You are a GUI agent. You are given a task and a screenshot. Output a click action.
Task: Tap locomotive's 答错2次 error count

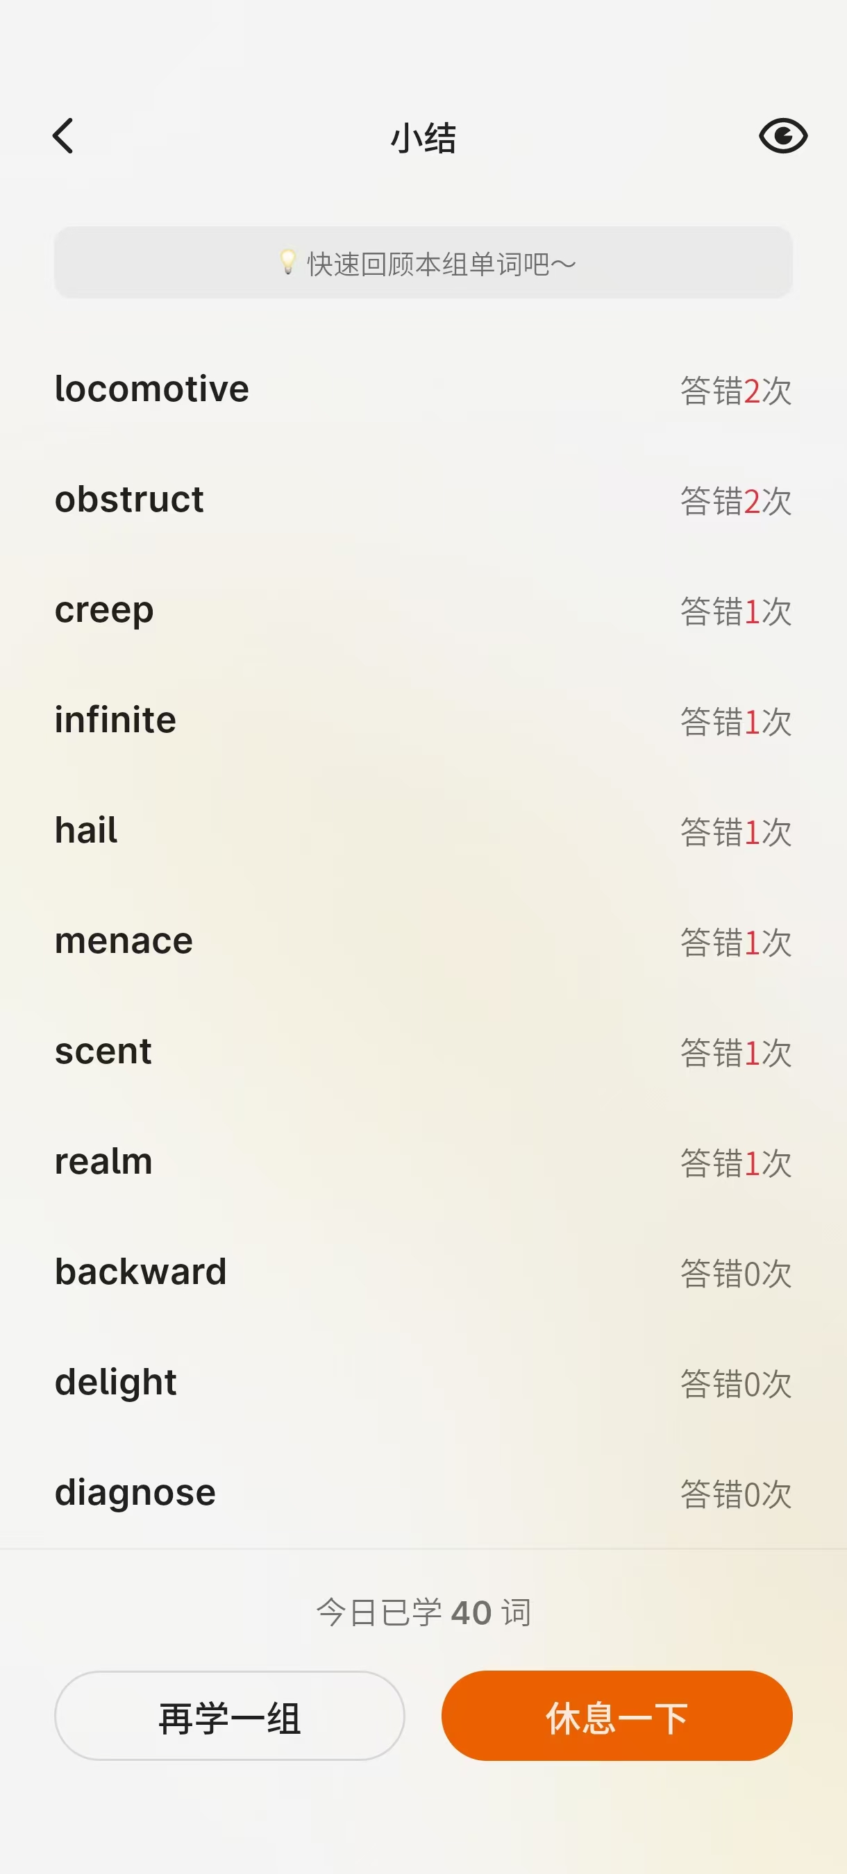click(x=736, y=391)
